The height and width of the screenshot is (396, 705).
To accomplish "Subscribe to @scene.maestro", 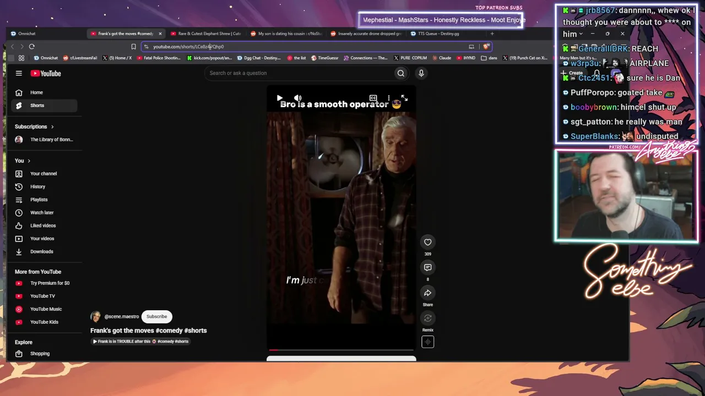I will (x=156, y=316).
